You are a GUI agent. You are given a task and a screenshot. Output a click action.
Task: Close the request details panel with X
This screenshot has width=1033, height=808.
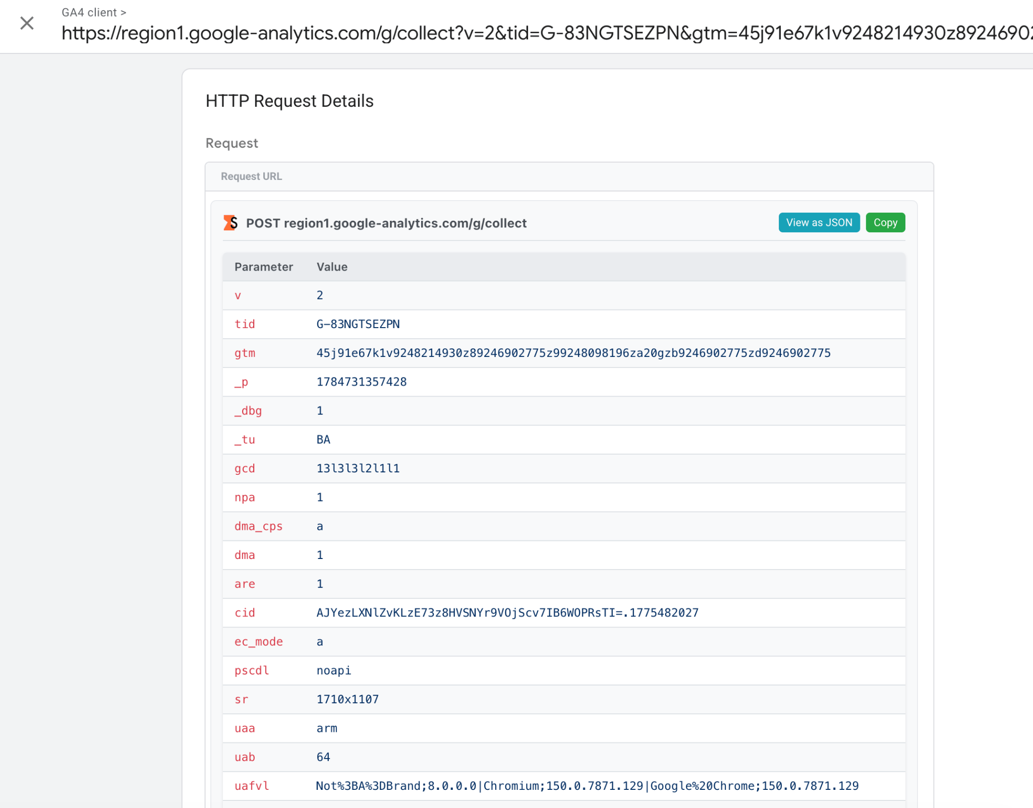point(27,23)
